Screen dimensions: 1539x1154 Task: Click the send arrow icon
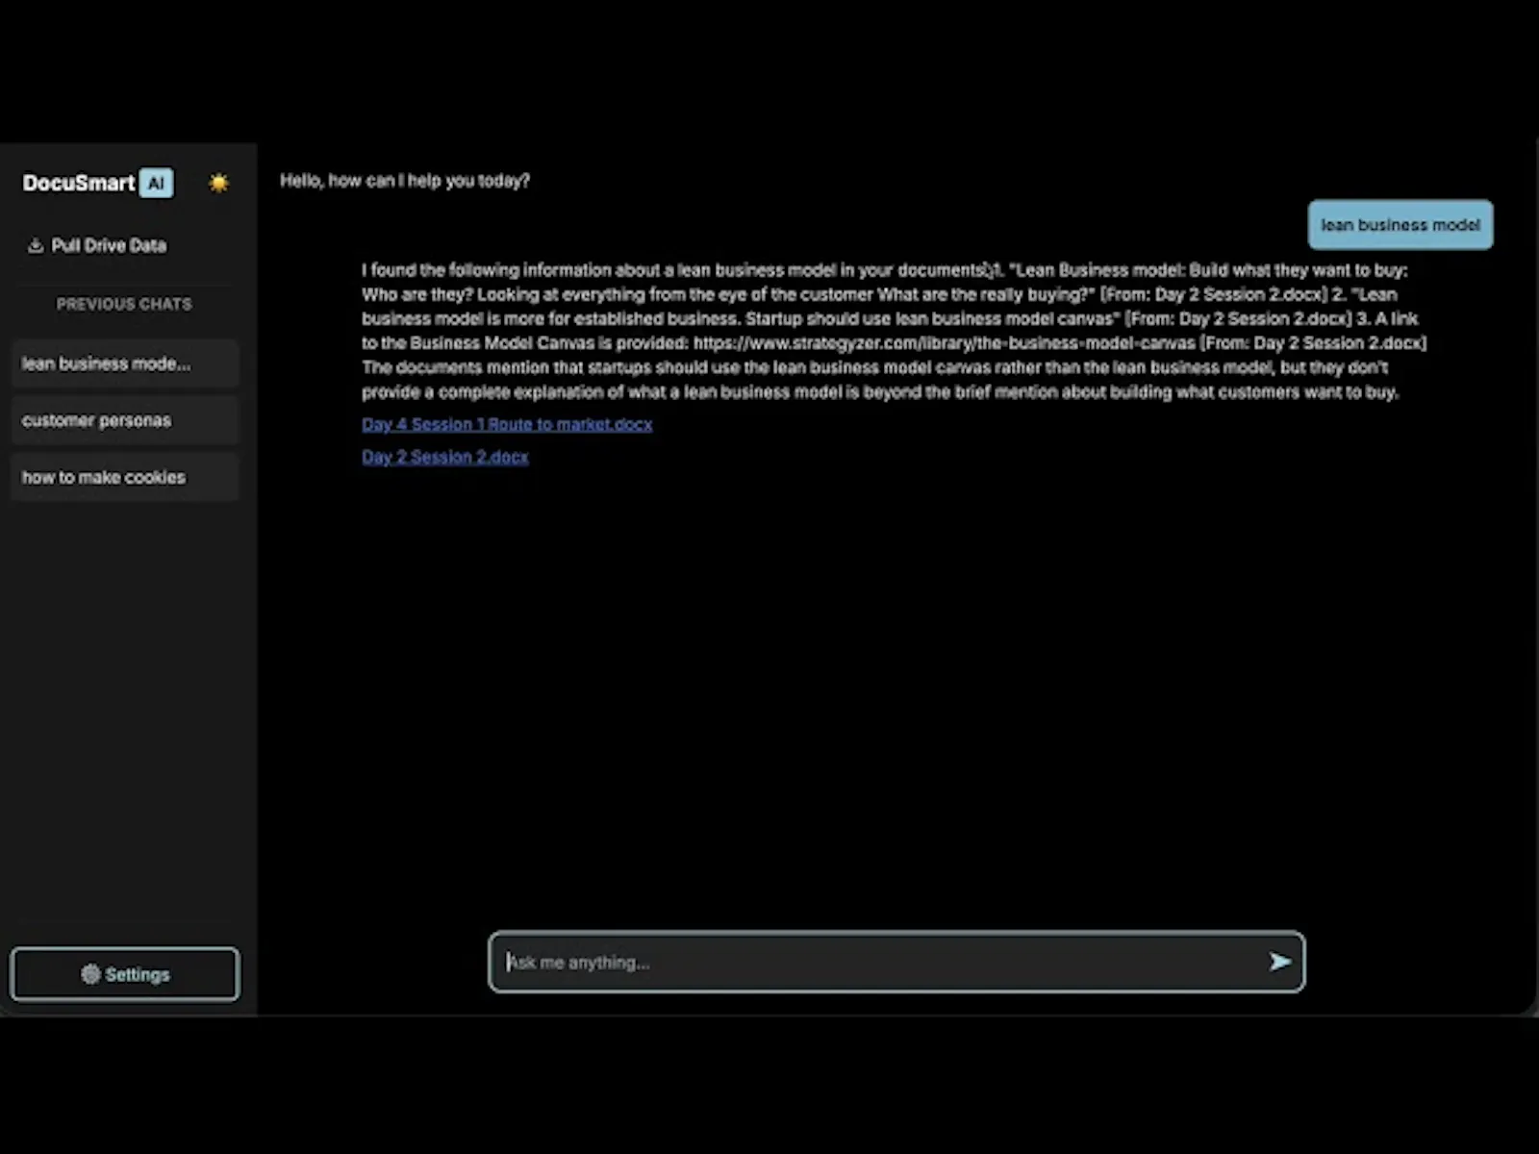tap(1279, 962)
